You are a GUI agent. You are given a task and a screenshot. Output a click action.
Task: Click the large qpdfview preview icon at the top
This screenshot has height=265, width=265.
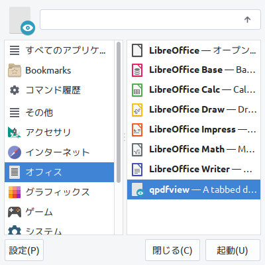[22, 21]
